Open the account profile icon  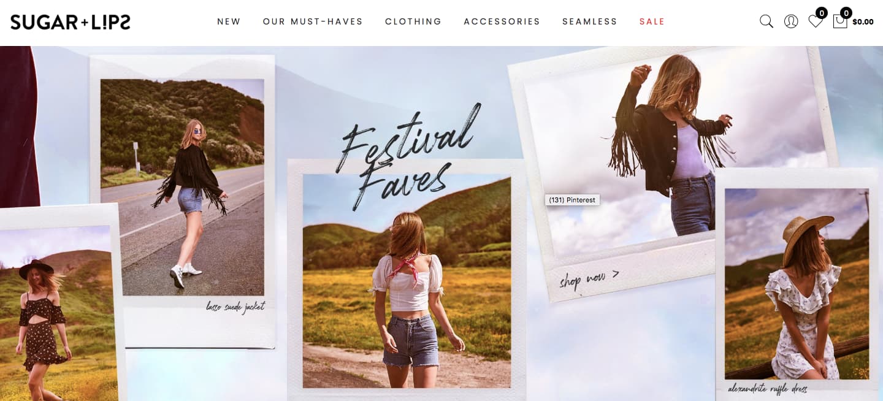[x=791, y=21]
